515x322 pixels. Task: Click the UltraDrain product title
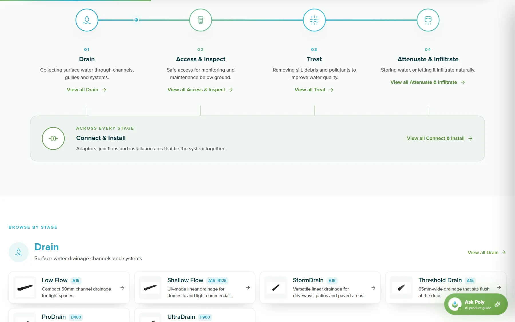(181, 317)
